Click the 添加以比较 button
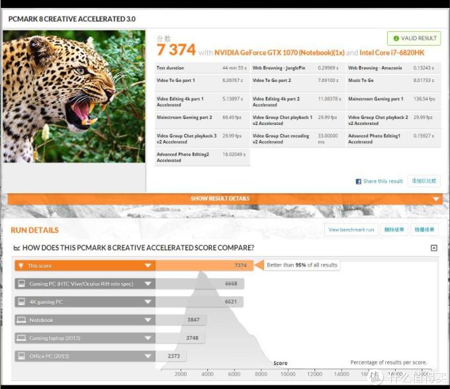The image size is (450, 389). click(424, 181)
